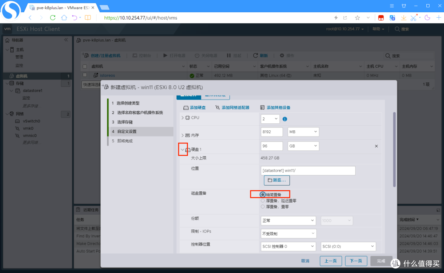Click the browser address bar URL

point(141,18)
